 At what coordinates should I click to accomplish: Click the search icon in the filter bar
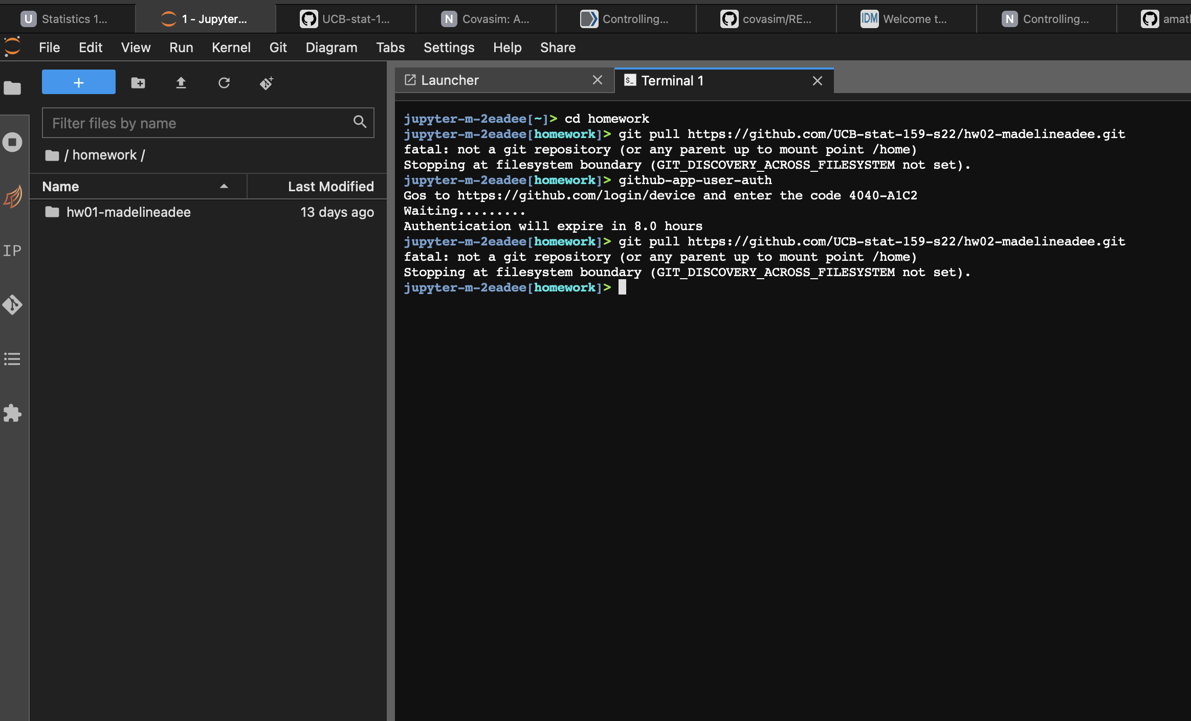[x=360, y=122]
